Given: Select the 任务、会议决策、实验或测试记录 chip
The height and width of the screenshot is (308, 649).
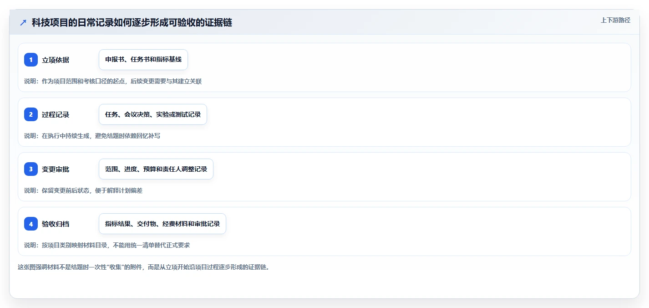Looking at the screenshot, I should pyautogui.click(x=153, y=114).
